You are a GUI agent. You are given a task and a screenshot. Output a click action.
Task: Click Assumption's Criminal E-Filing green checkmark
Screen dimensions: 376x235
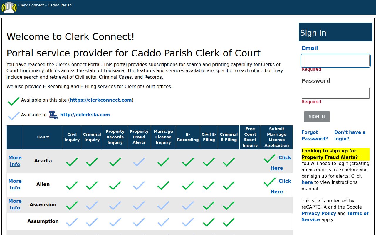pos(229,222)
